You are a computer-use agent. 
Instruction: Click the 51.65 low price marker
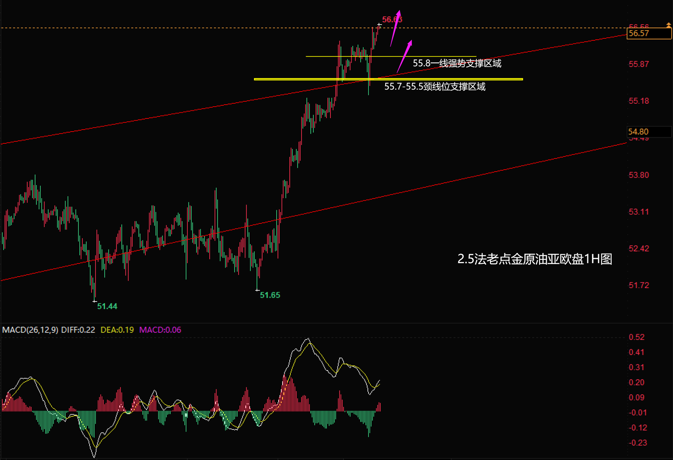pos(270,295)
